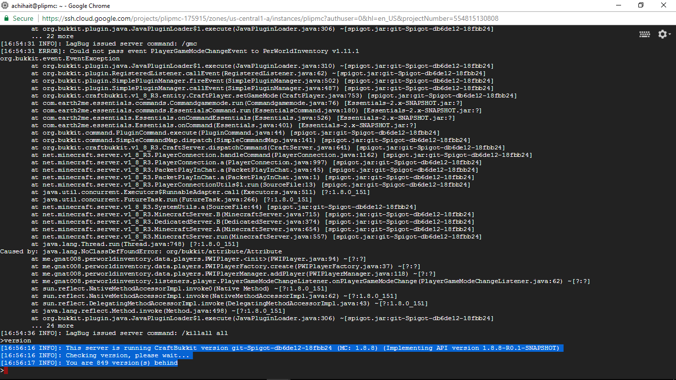This screenshot has height=380, width=676.
Task: Click the 'SimpleCommandMap.dispatch' stack line
Action: pyautogui.click(x=250, y=140)
